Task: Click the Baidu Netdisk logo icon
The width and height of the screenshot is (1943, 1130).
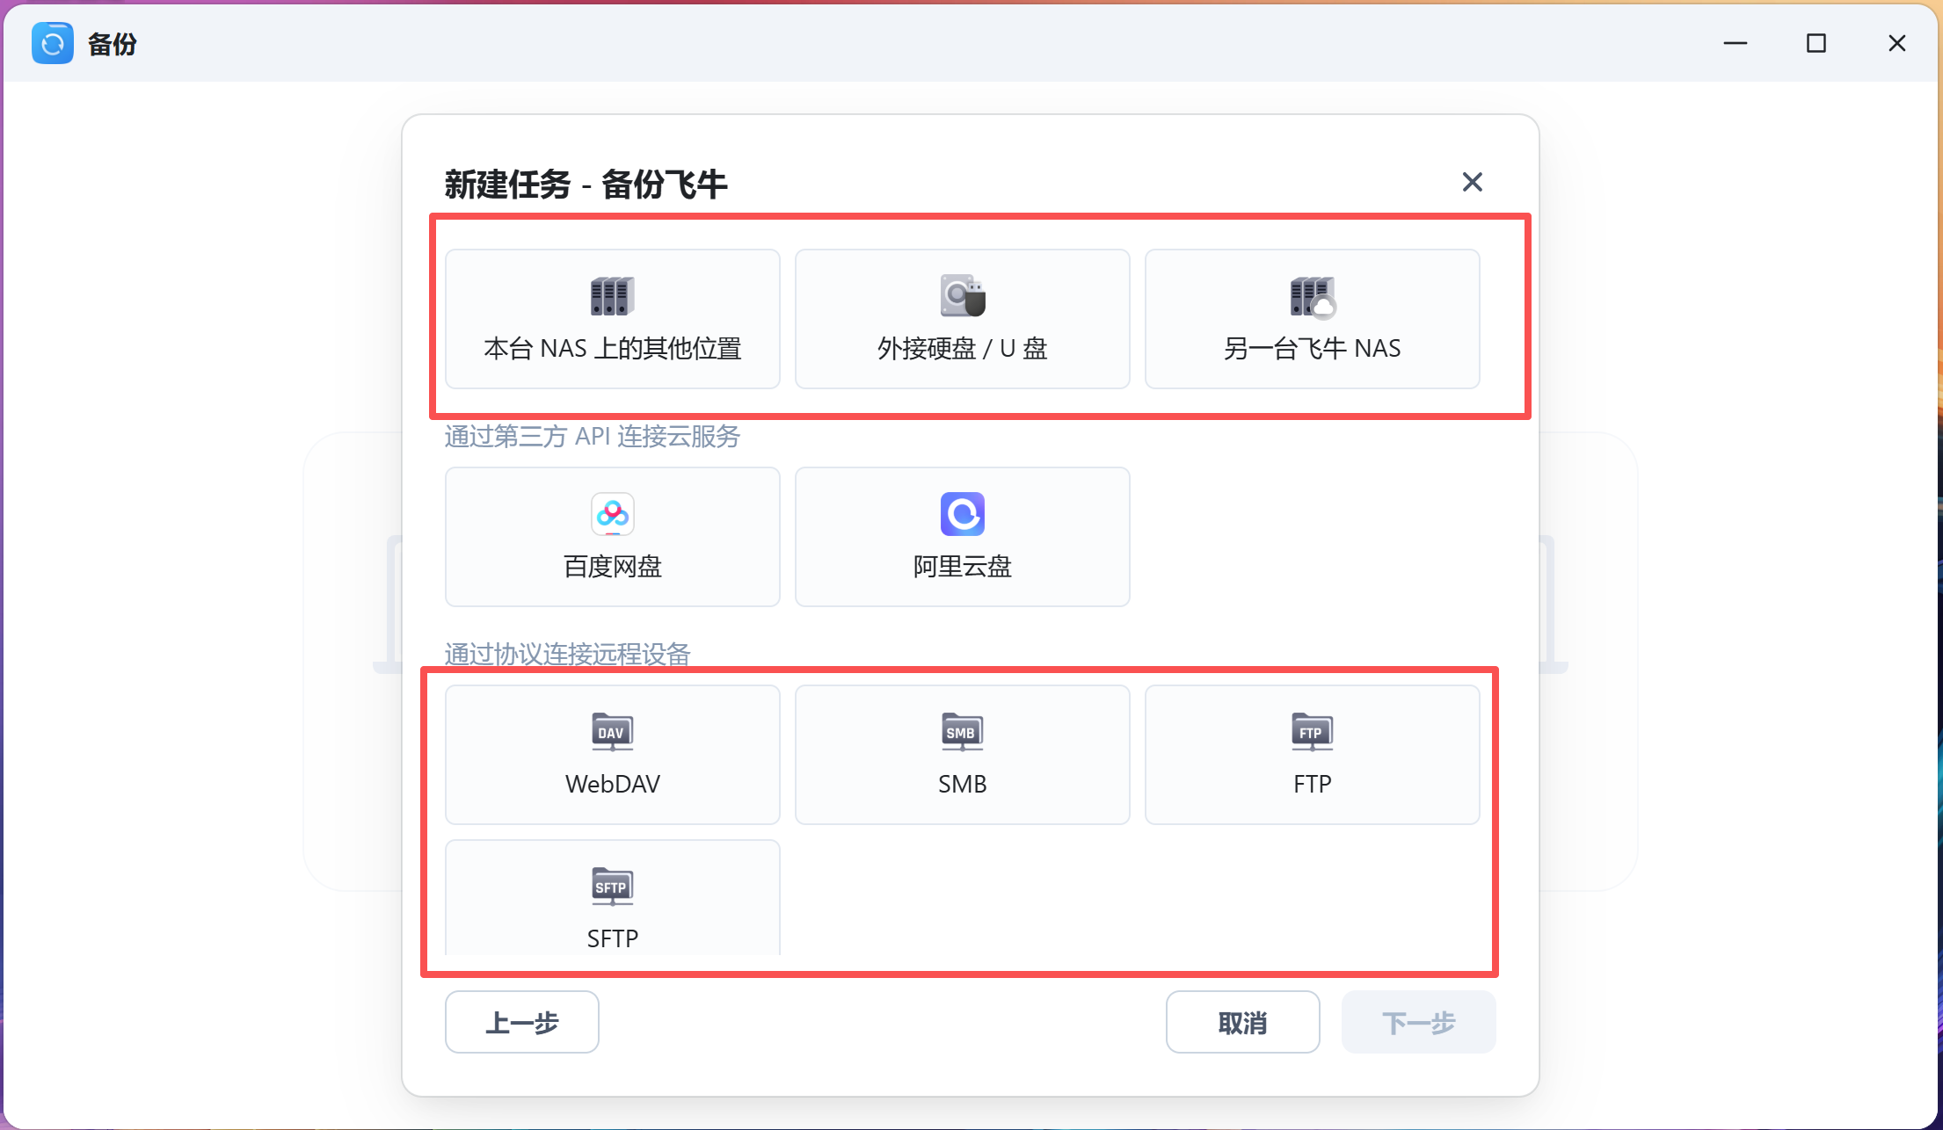Action: click(612, 514)
